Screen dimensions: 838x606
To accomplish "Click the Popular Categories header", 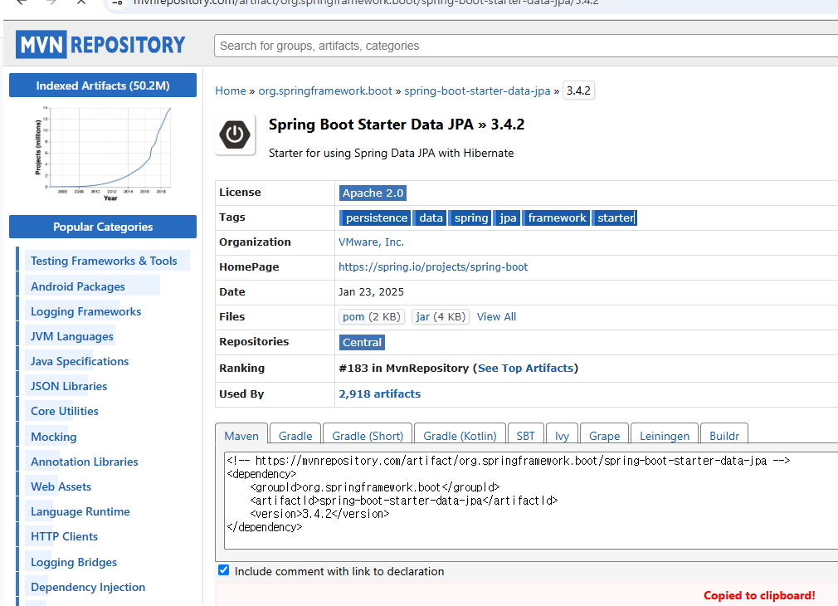I will [x=103, y=227].
